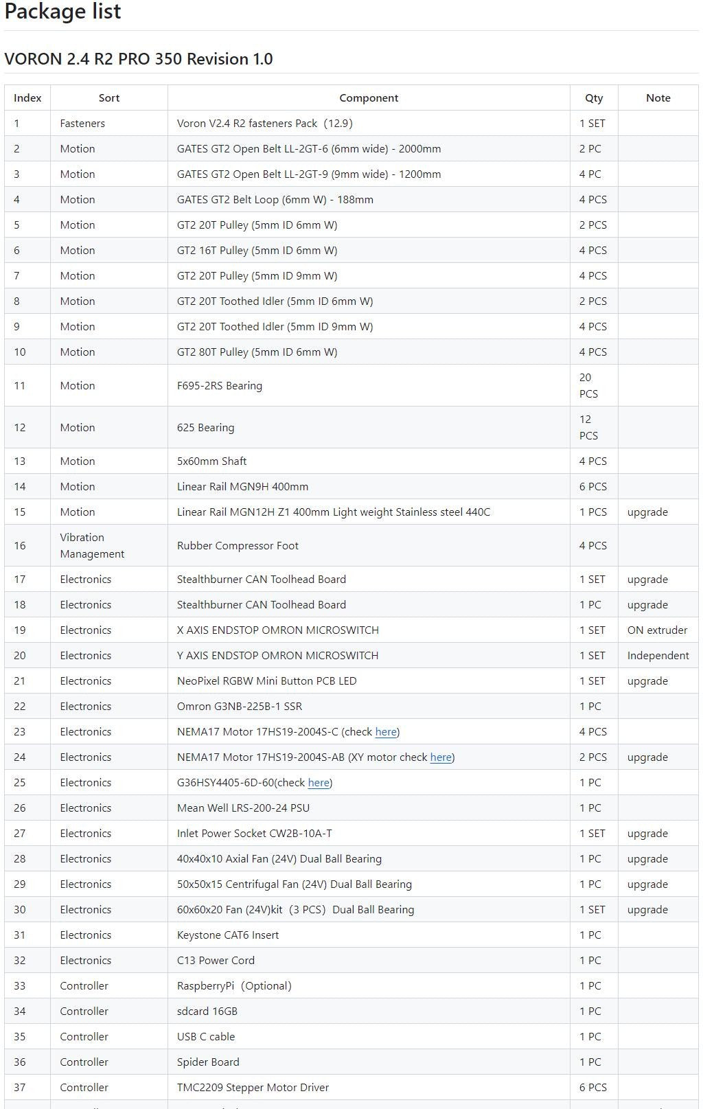Click the Package list heading
Image resolution: width=703 pixels, height=1109 pixels.
[x=62, y=11]
